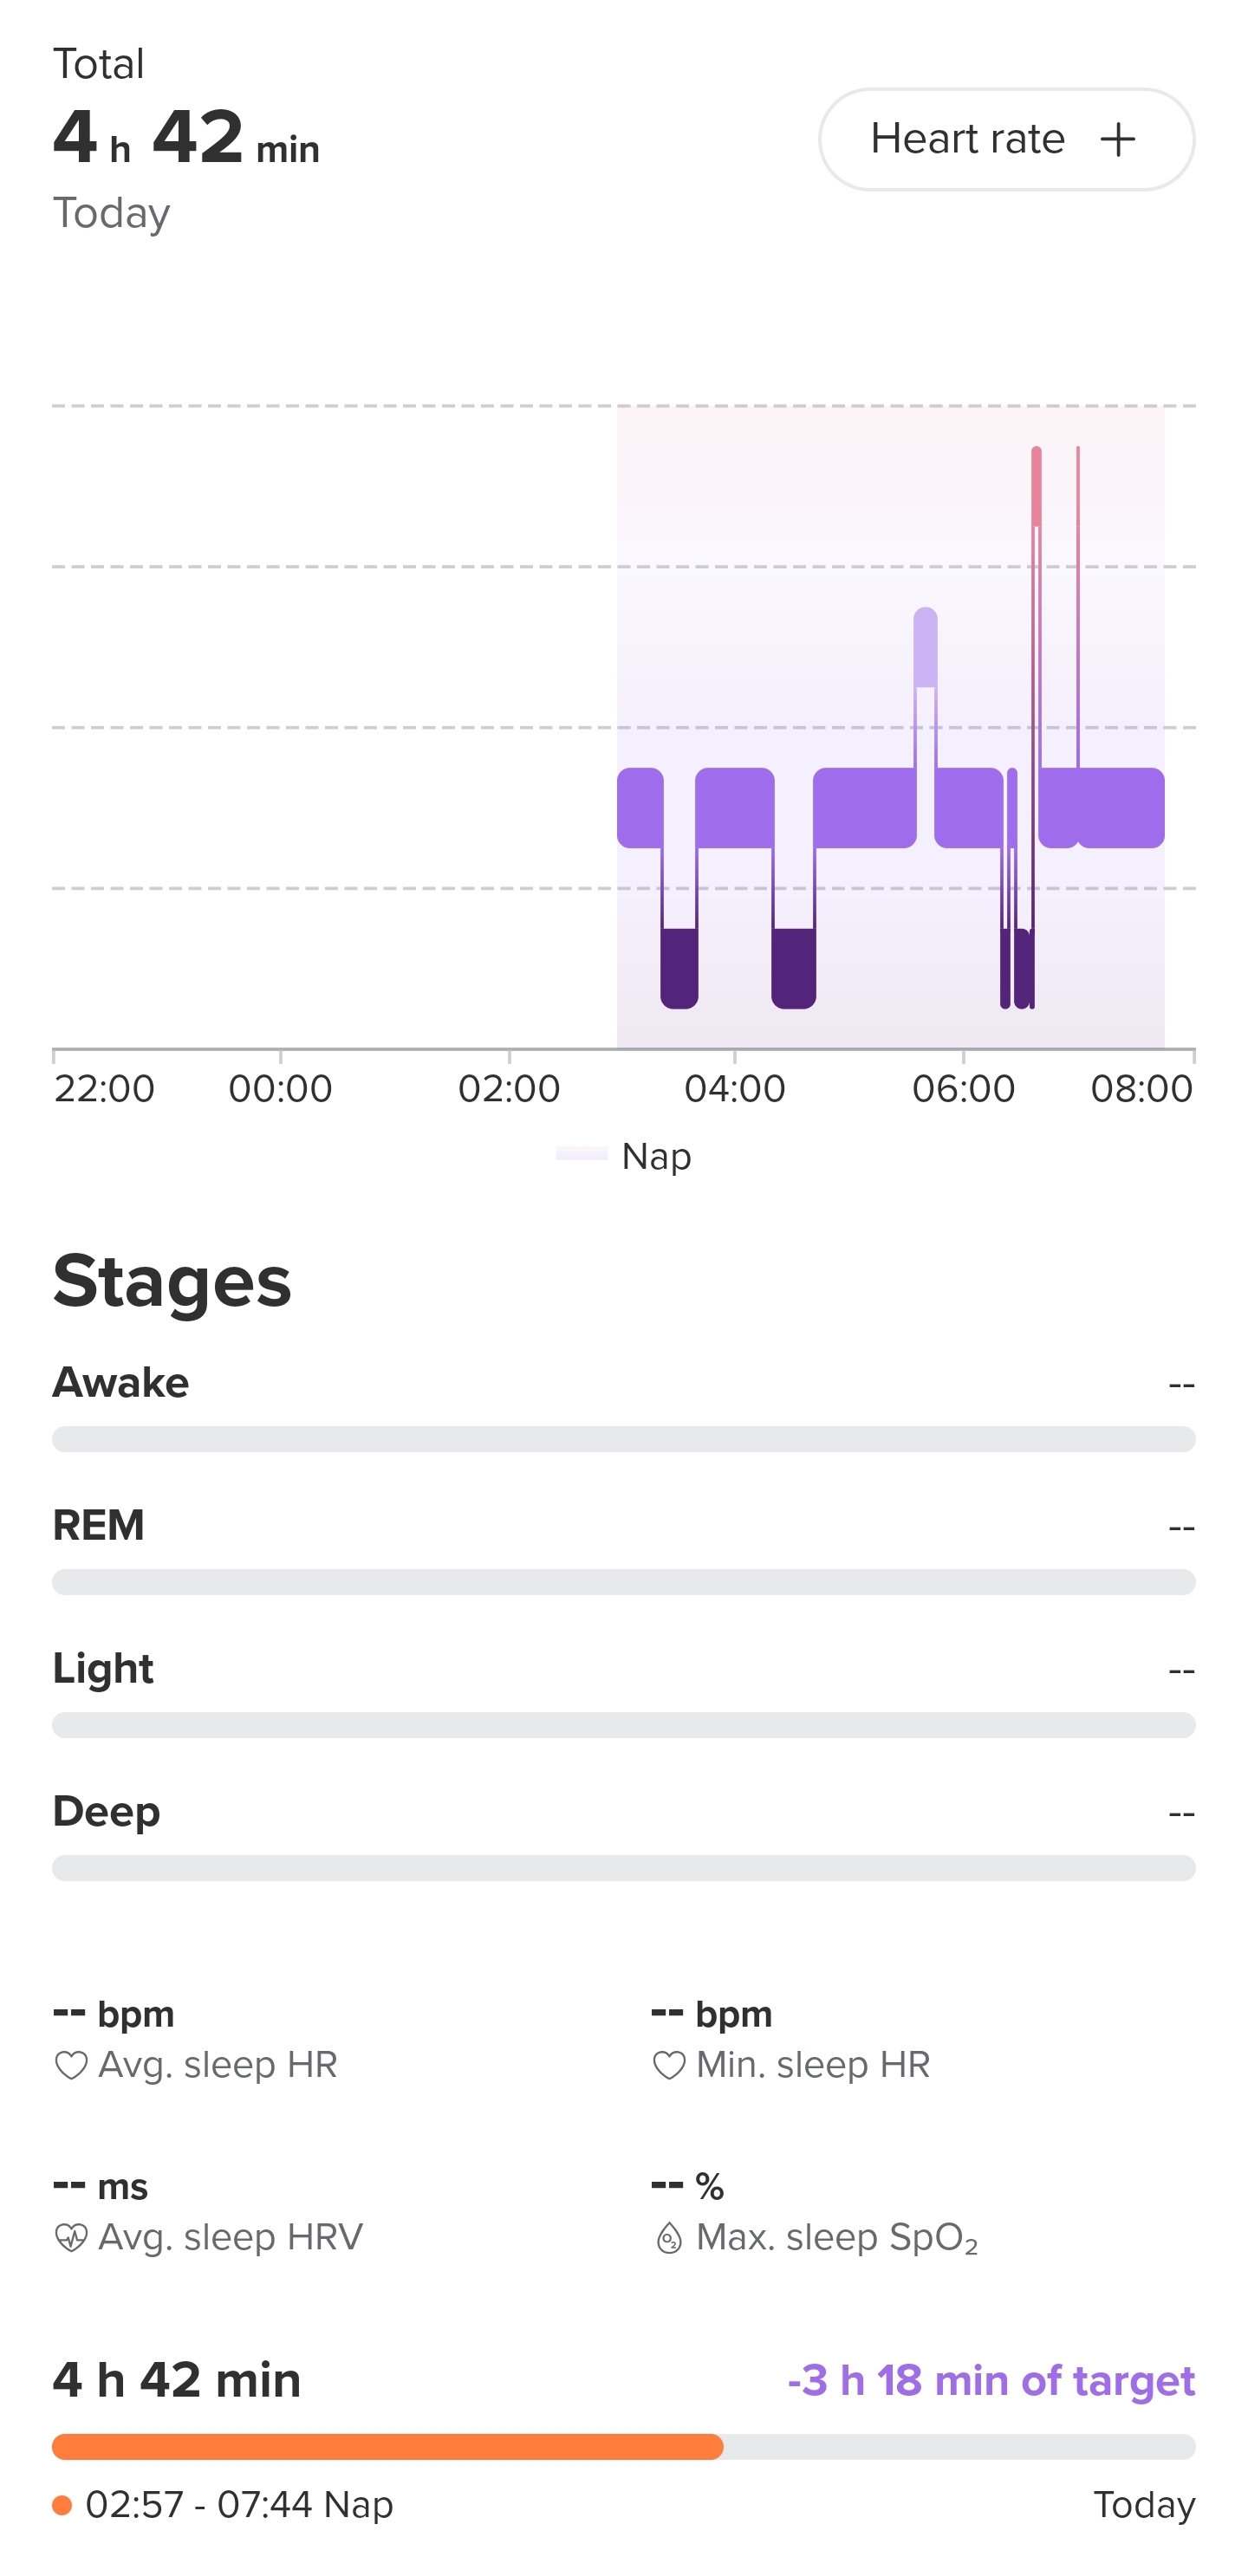Select the Awake stage progress bar
Viewport: 1248px width, 2576px height.
[623, 1438]
